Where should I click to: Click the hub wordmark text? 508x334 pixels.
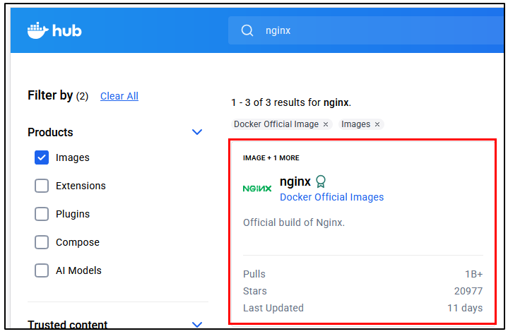(x=69, y=30)
